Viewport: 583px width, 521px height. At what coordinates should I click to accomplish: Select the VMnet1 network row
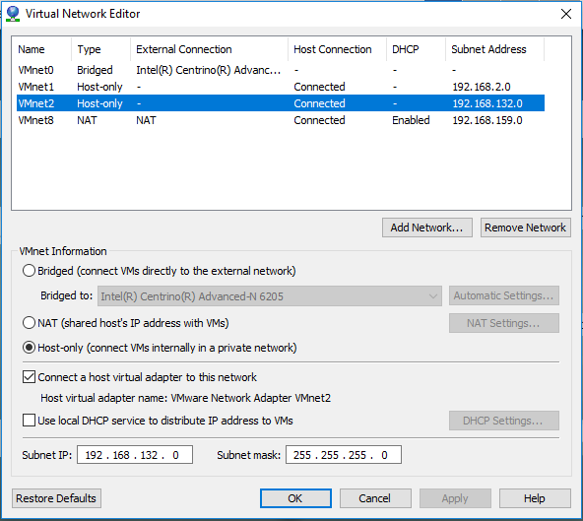pos(281,87)
